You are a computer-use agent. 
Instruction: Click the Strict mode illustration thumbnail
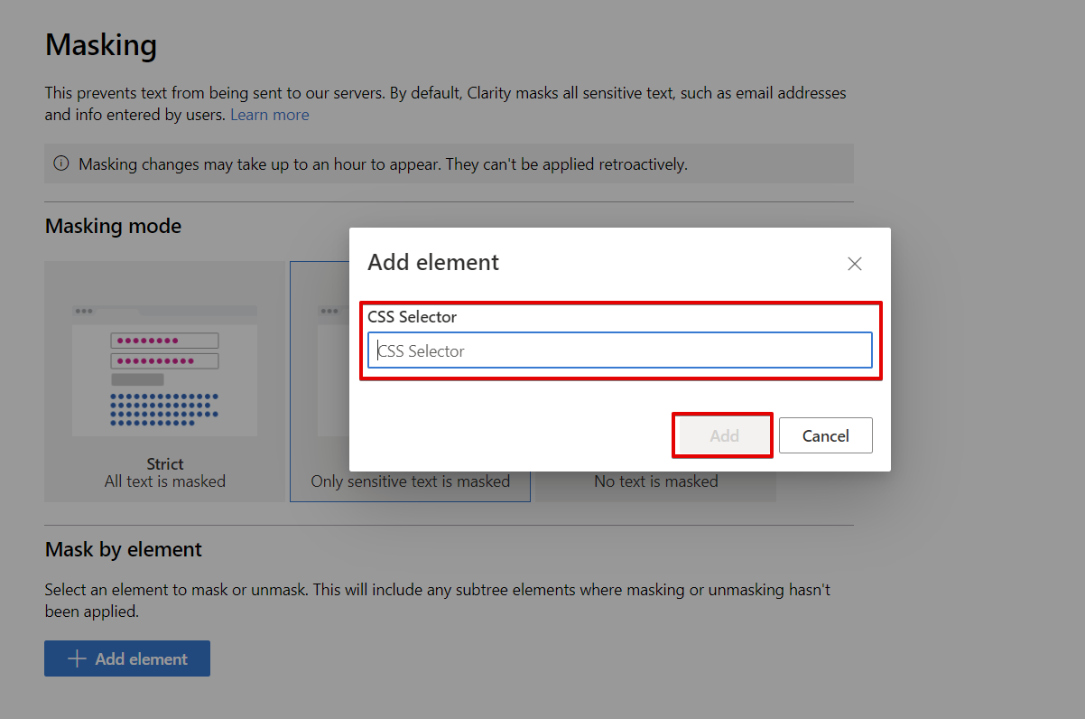click(165, 369)
